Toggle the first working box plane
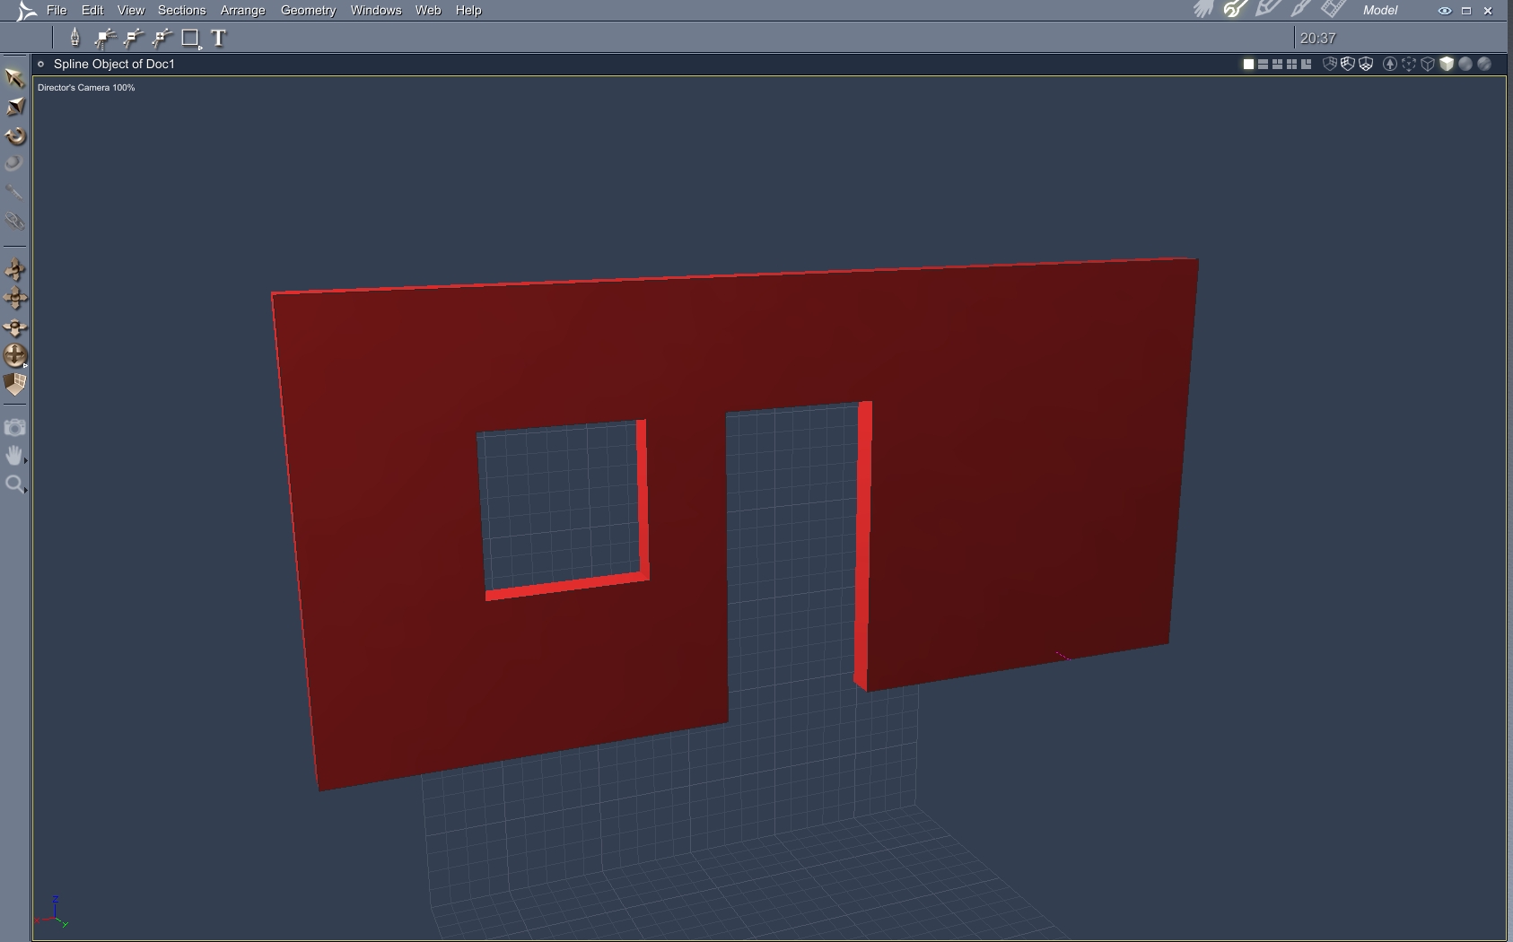The width and height of the screenshot is (1513, 942). click(x=1330, y=64)
